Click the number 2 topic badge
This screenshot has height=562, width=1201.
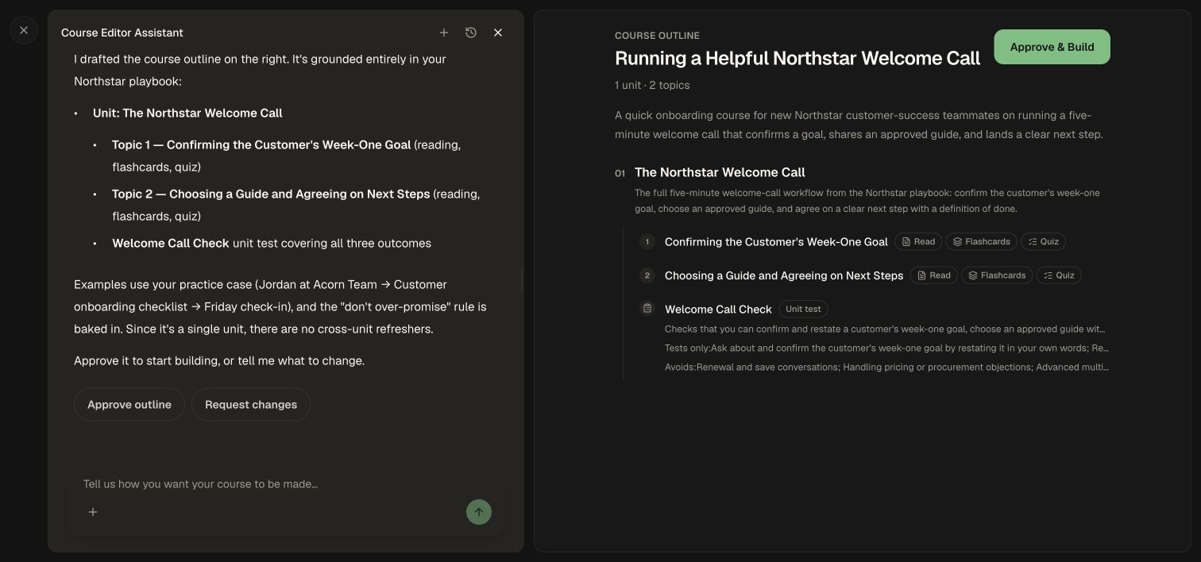click(x=647, y=275)
